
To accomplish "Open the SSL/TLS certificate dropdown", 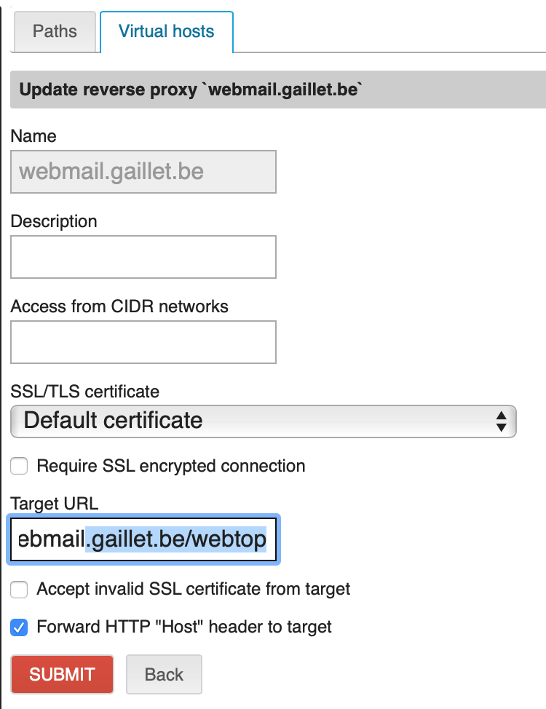I will tap(263, 421).
